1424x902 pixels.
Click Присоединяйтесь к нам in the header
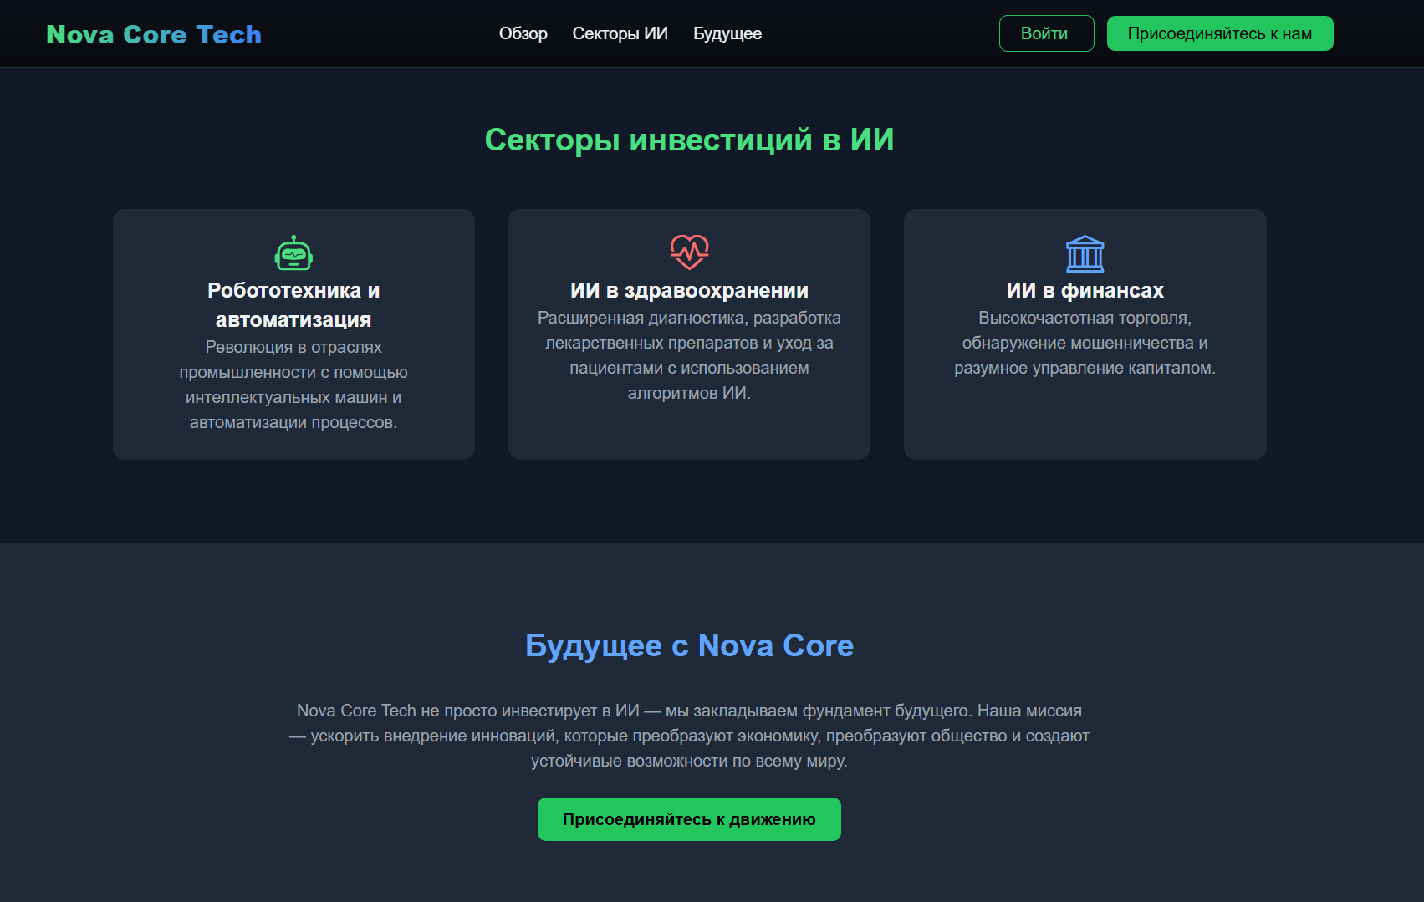[1220, 33]
